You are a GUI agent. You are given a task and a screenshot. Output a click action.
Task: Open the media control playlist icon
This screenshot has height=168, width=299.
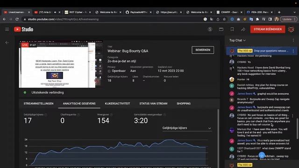pos(263,19)
